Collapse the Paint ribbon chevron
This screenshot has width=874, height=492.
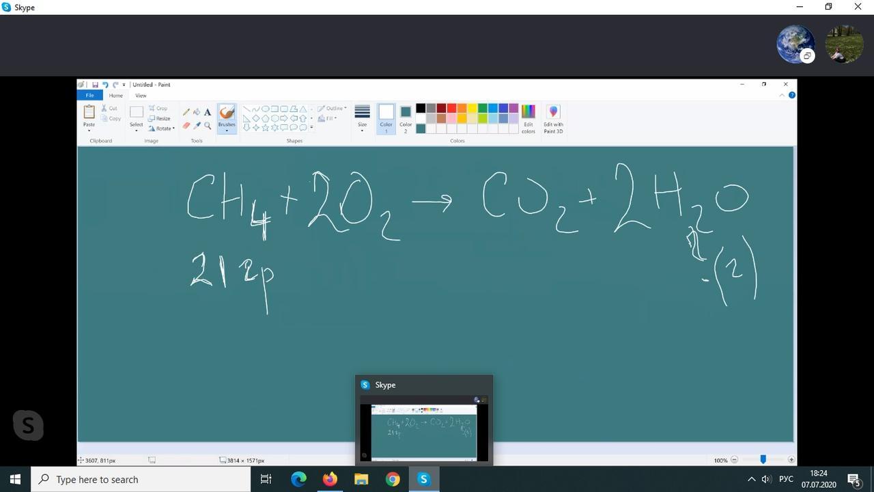click(x=782, y=95)
